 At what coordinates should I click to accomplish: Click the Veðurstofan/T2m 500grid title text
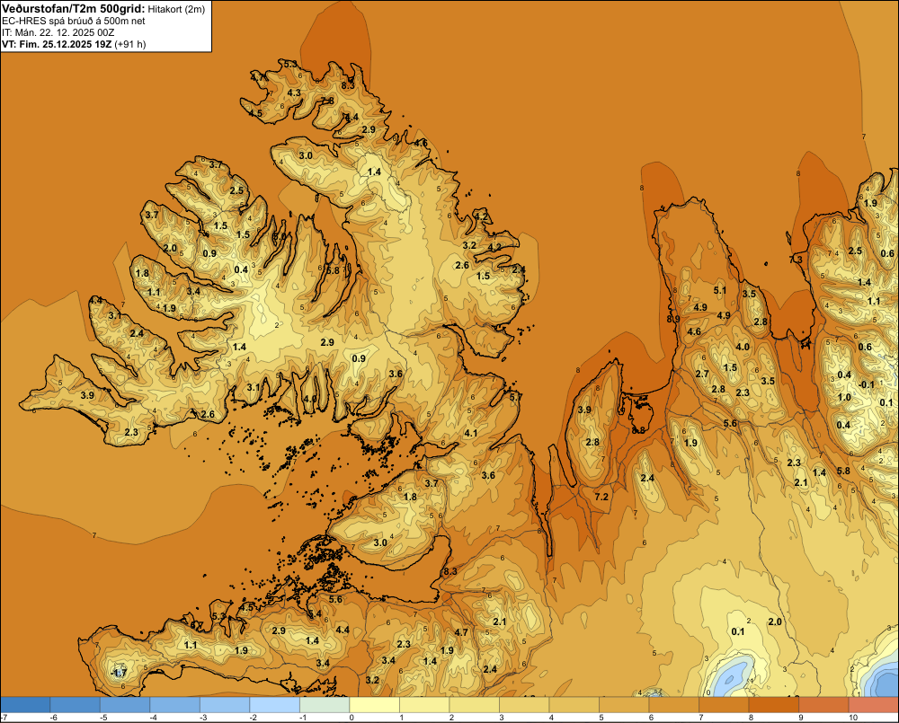tap(73, 8)
